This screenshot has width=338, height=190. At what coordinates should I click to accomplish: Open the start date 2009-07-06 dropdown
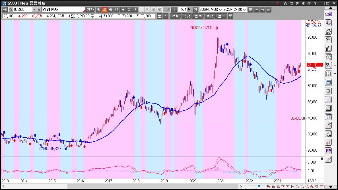pos(220,10)
